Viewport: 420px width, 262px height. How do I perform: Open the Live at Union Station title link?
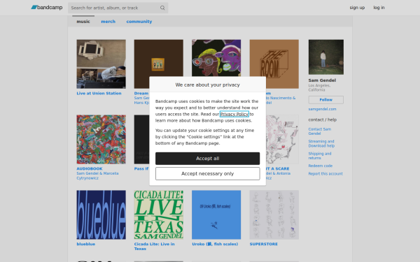99,94
